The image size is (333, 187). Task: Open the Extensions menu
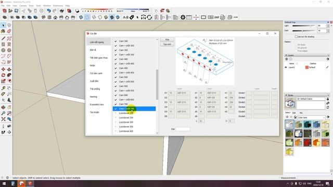pos(58,6)
